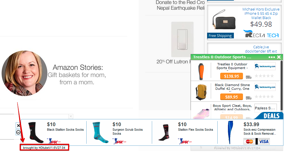
Task: Click the backcountry.com logo beside Trestles item
Action: pos(265,66)
